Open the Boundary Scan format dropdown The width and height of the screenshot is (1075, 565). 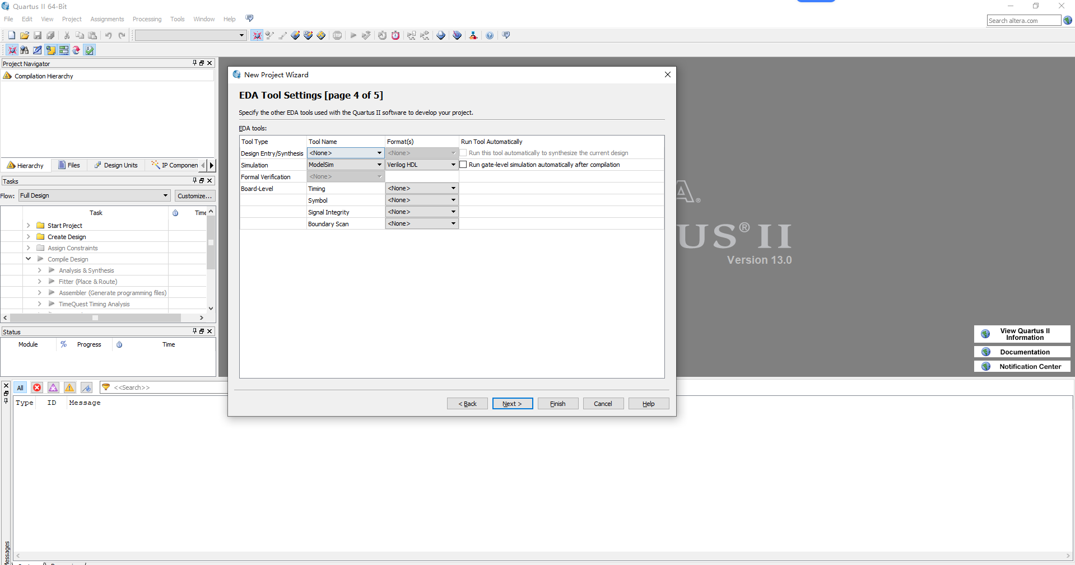[x=422, y=223]
